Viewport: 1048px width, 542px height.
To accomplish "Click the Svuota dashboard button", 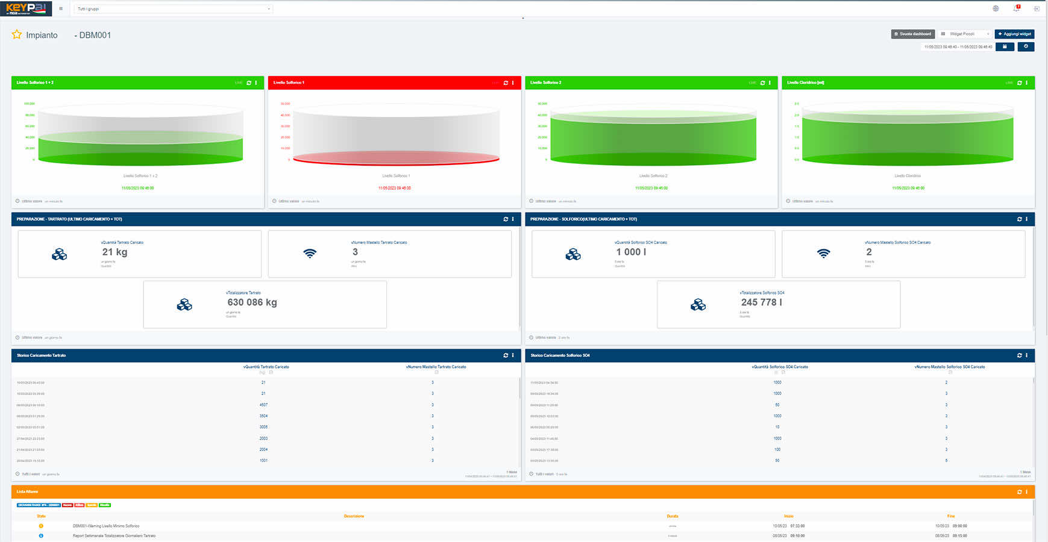I will point(912,34).
